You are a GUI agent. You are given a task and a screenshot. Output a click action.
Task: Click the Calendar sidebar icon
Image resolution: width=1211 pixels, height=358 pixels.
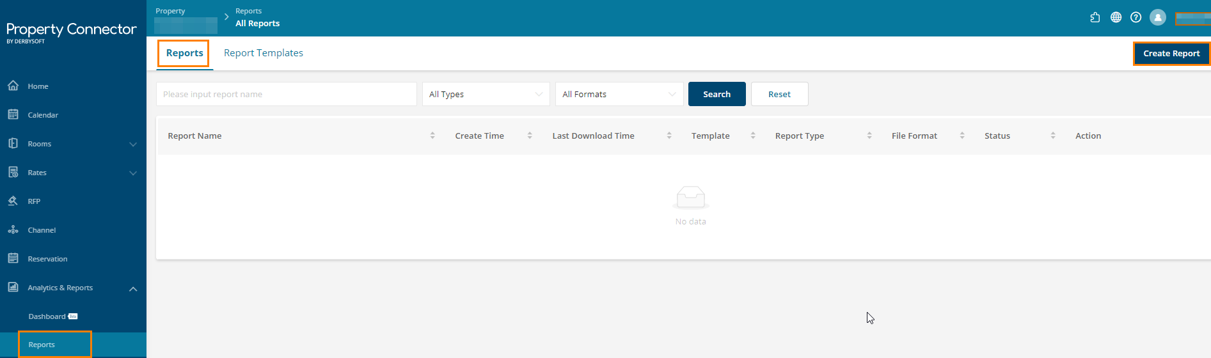click(13, 114)
